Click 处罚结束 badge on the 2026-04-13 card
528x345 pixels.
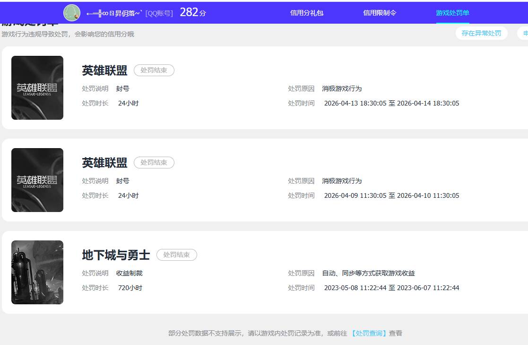coord(154,70)
